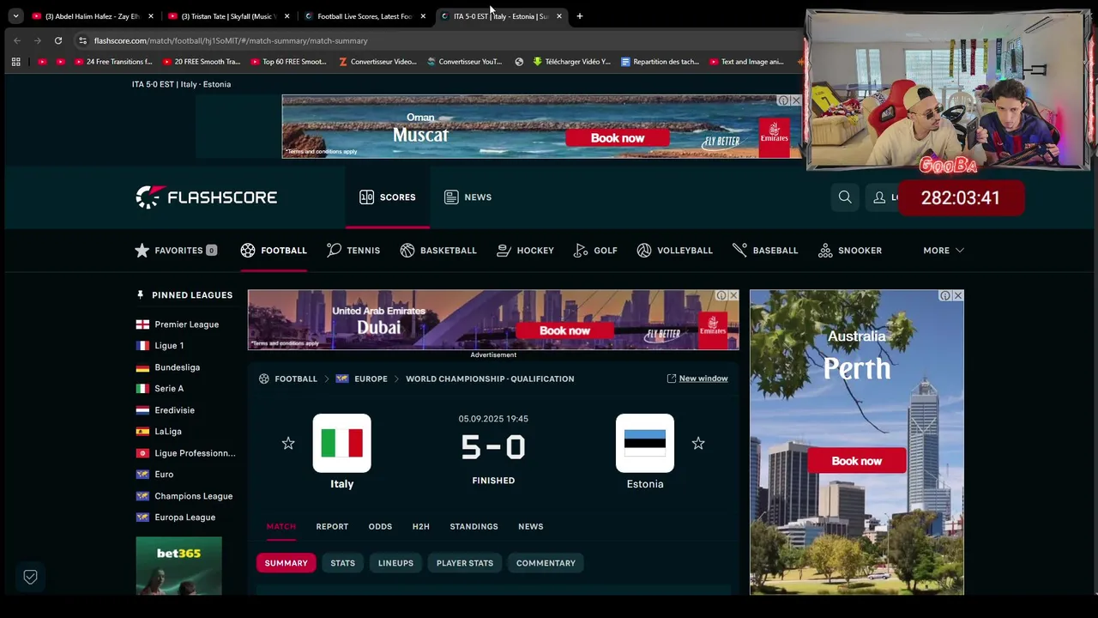Image resolution: width=1098 pixels, height=618 pixels.
Task: Select the Tennis sport tab
Action: tap(353, 251)
